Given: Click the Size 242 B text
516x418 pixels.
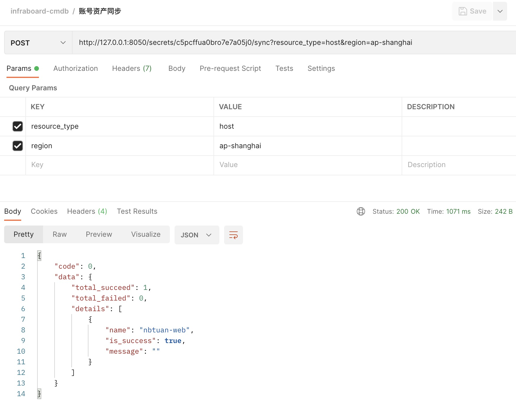Looking at the screenshot, I should pos(495,211).
